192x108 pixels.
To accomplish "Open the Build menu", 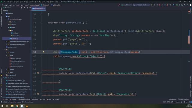I will (37, 2).
